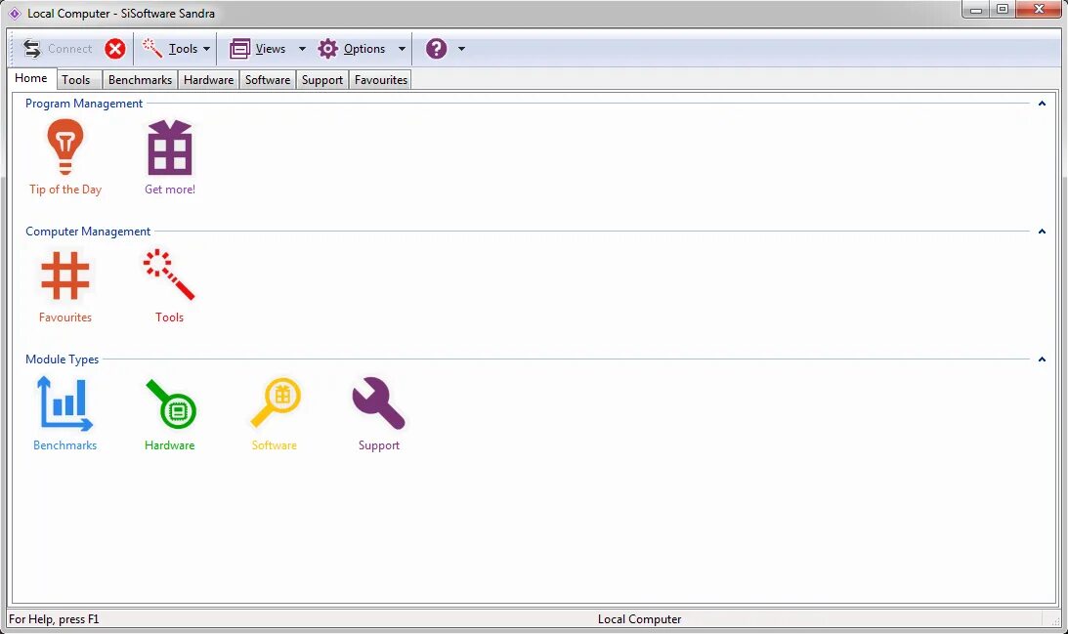
Task: Collapse the Computer Management section
Action: coord(1042,232)
